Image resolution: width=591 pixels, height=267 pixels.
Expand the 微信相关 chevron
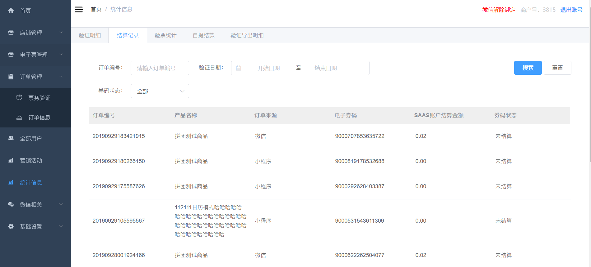[x=61, y=204]
